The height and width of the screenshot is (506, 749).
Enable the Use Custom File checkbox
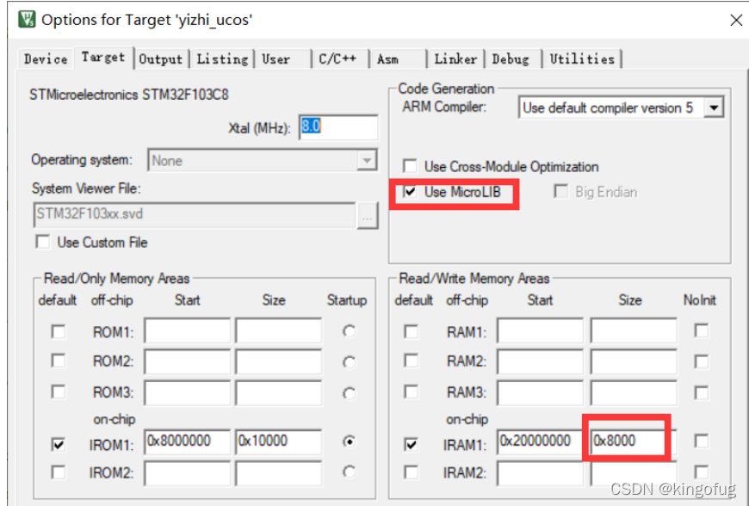click(42, 242)
